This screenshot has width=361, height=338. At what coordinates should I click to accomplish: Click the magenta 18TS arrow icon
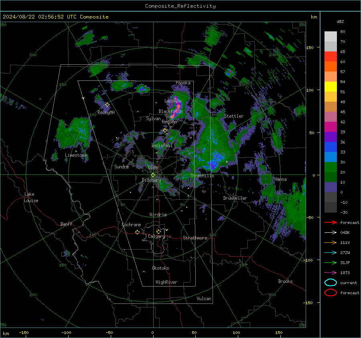331,273
